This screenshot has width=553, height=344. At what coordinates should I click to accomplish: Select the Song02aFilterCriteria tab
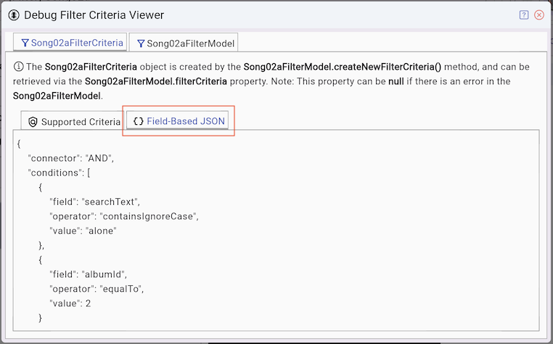click(71, 43)
